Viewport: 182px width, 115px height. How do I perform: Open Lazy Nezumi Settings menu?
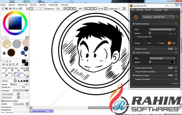click(140, 10)
